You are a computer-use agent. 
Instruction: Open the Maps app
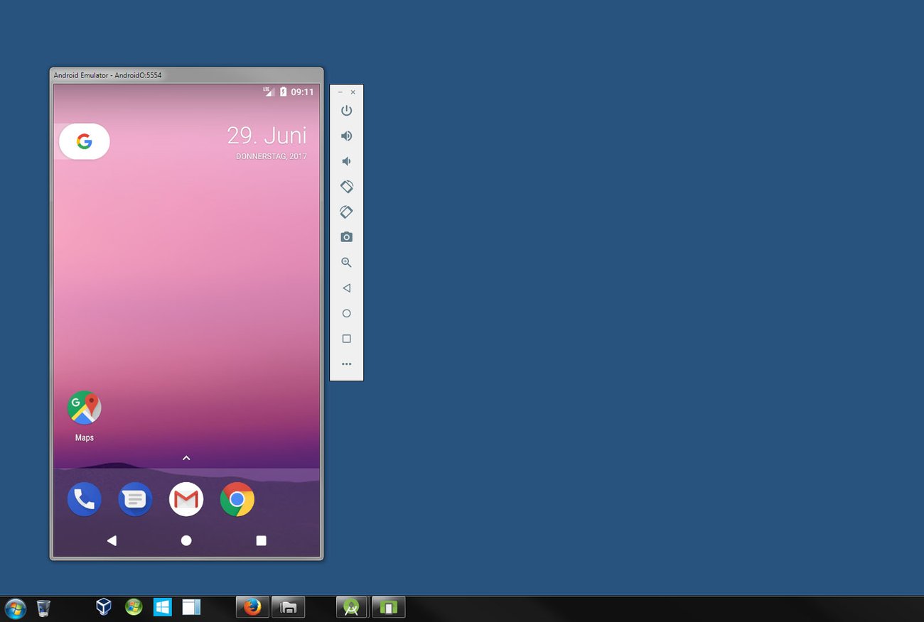[85, 408]
